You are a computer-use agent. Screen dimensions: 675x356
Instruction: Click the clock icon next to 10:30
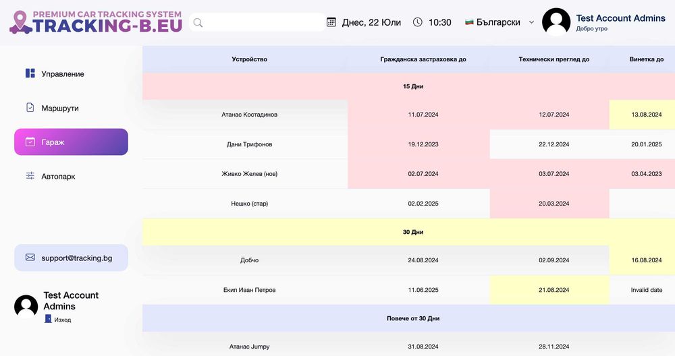(418, 22)
